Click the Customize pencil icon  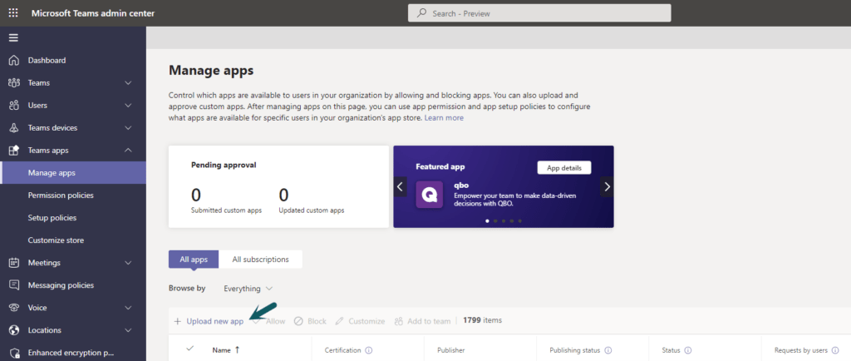click(340, 321)
